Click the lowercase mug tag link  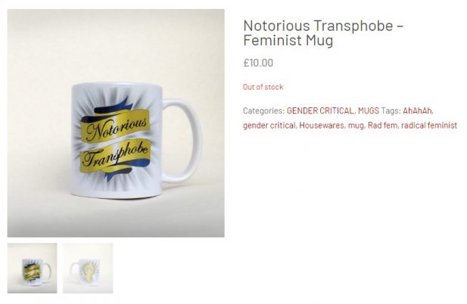tap(356, 126)
